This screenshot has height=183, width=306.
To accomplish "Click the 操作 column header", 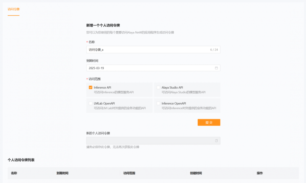I will [260, 173].
